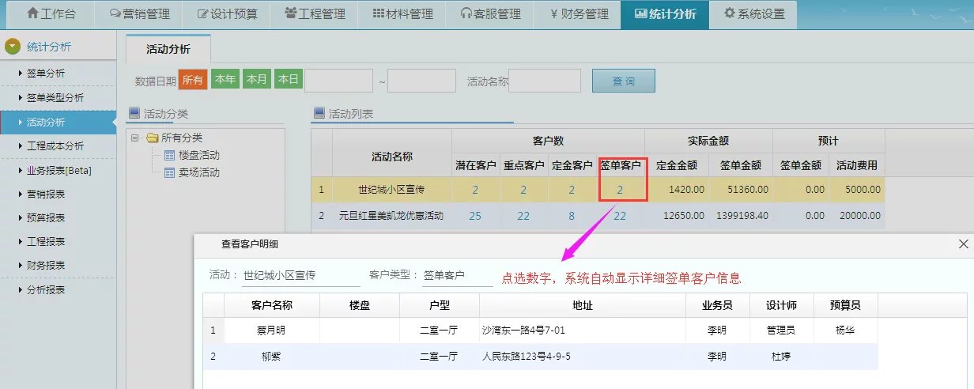974x389 pixels.
Task: Switch to the 营销管理 tab
Action: (139, 14)
